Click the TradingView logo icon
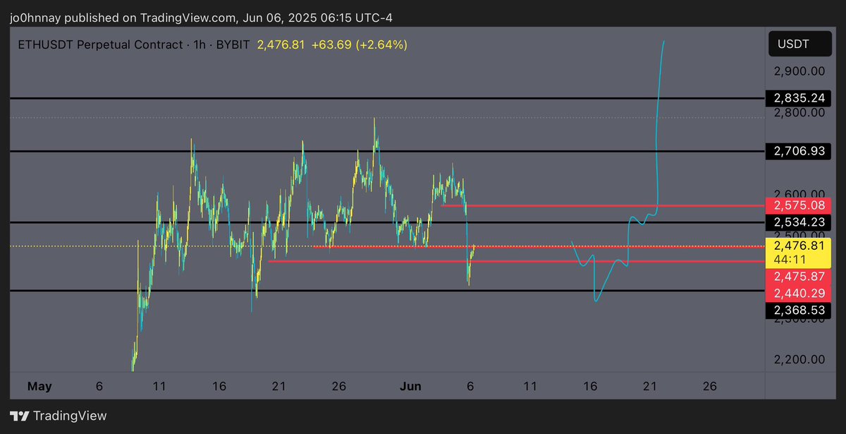This screenshot has width=846, height=434. (20, 416)
